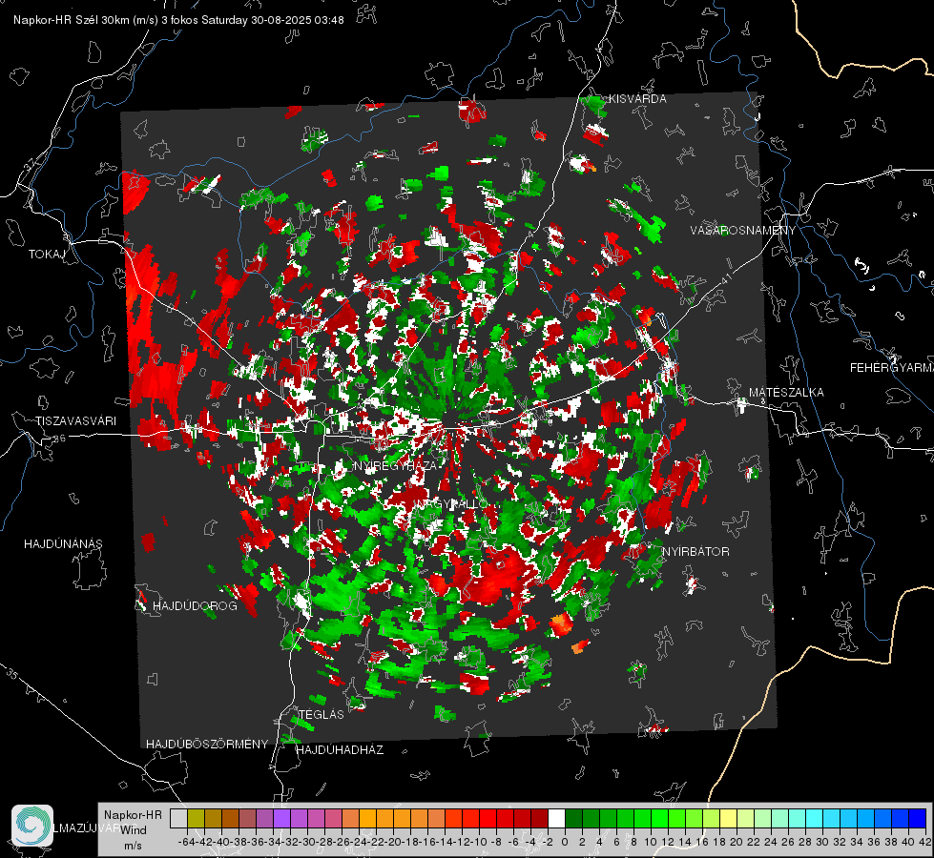Click the TÉGLÁS city label
Screen dimensions: 934x858
(322, 714)
